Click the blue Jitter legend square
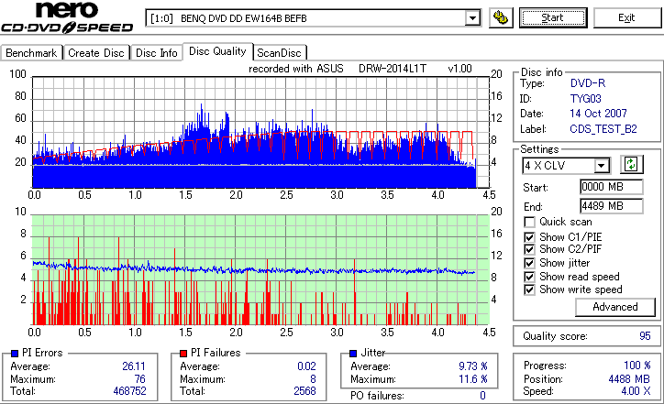The image size is (664, 404). (353, 354)
